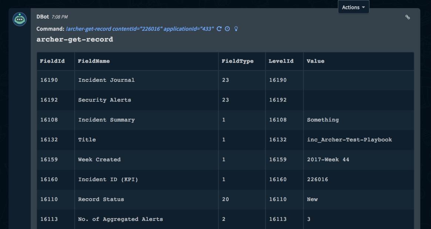Image resolution: width=431 pixels, height=229 pixels.
Task: Click FieldId 16190 in the first column
Action: click(x=49, y=80)
